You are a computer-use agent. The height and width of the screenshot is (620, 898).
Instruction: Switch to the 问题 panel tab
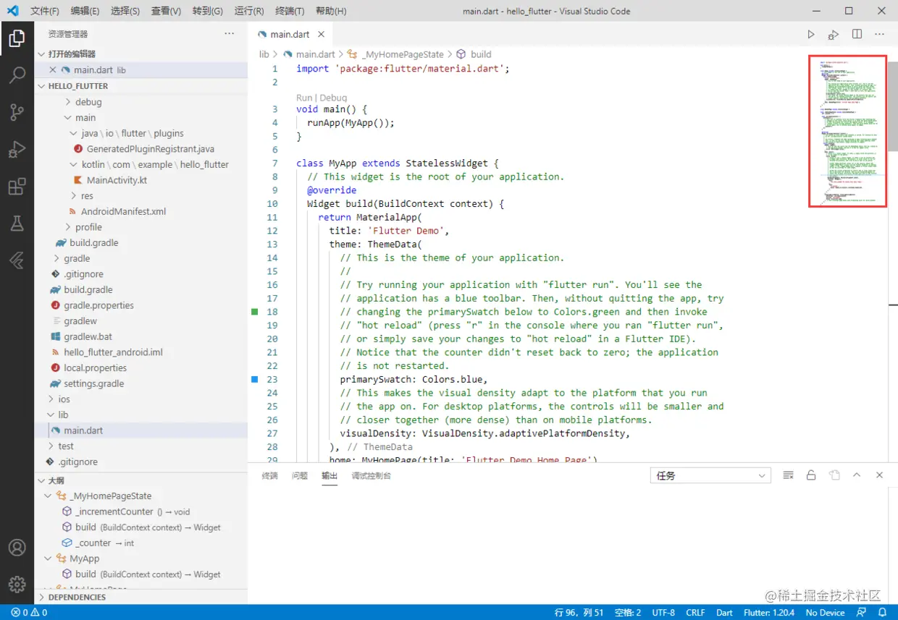click(300, 475)
